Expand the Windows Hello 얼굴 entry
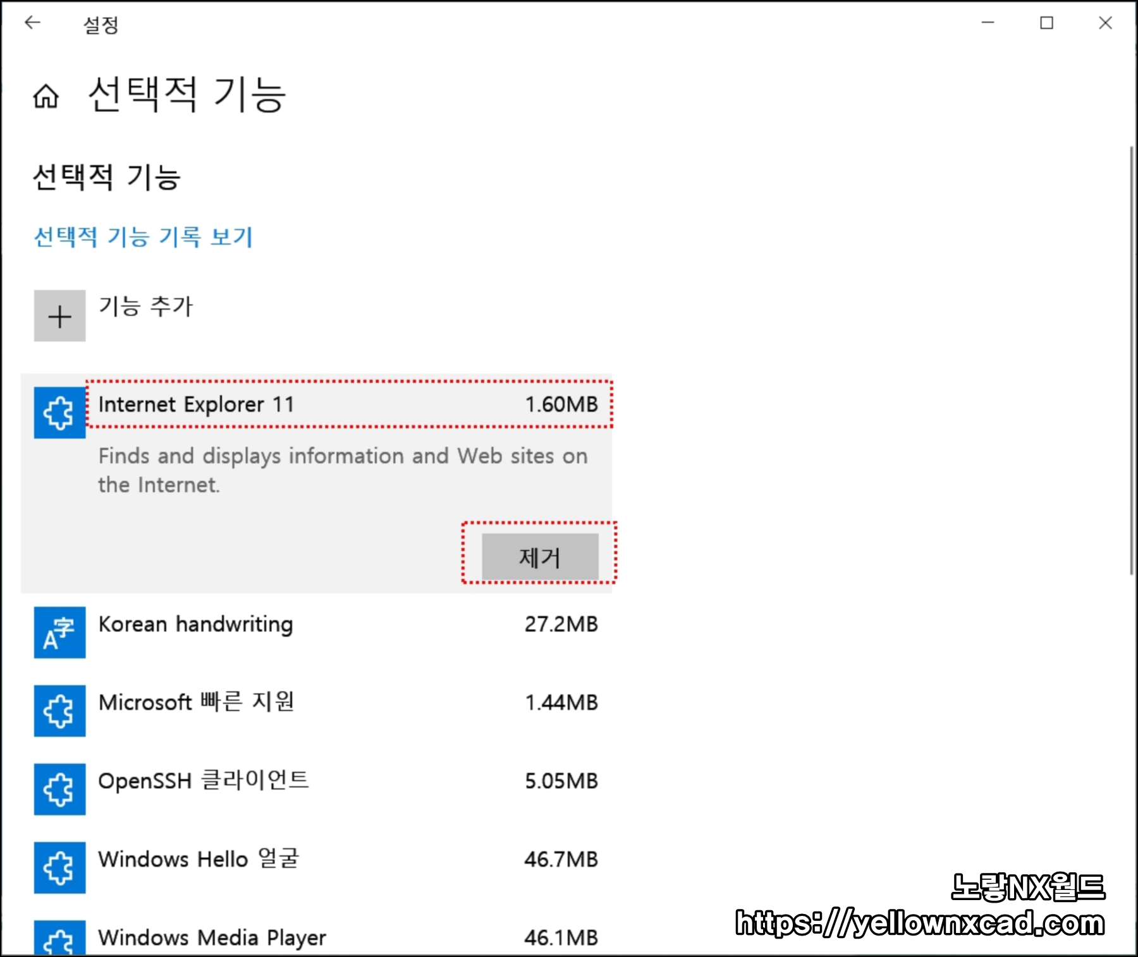Viewport: 1138px width, 957px height. [x=317, y=868]
